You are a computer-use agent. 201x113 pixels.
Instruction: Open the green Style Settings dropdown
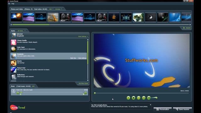(x=83, y=36)
